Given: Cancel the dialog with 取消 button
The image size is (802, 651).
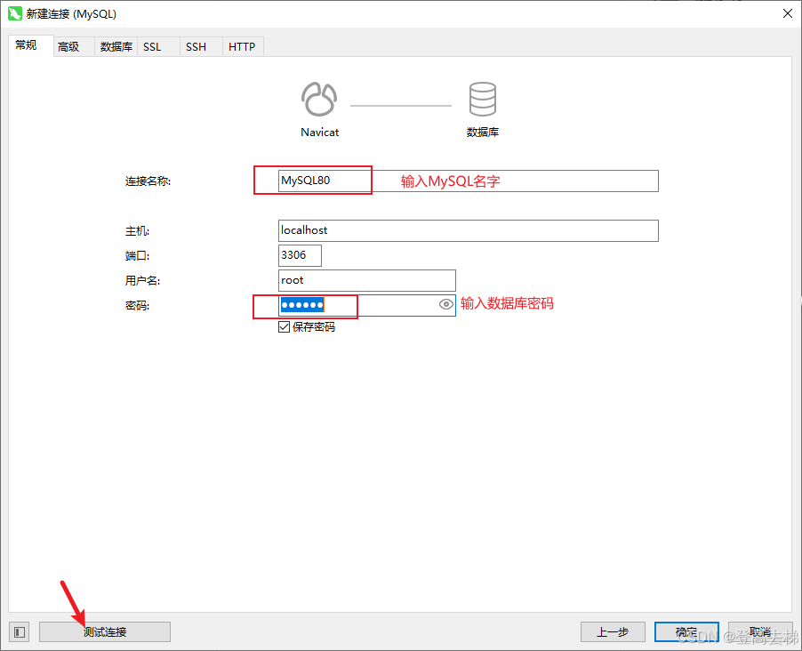Looking at the screenshot, I should (x=760, y=632).
